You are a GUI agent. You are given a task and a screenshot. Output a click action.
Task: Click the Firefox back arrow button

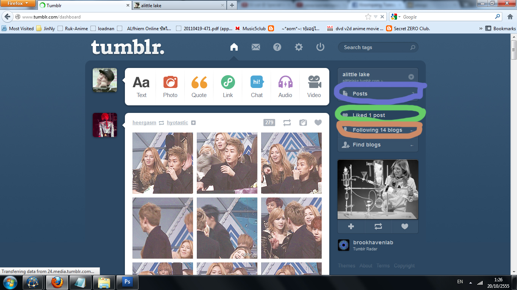tap(8, 17)
